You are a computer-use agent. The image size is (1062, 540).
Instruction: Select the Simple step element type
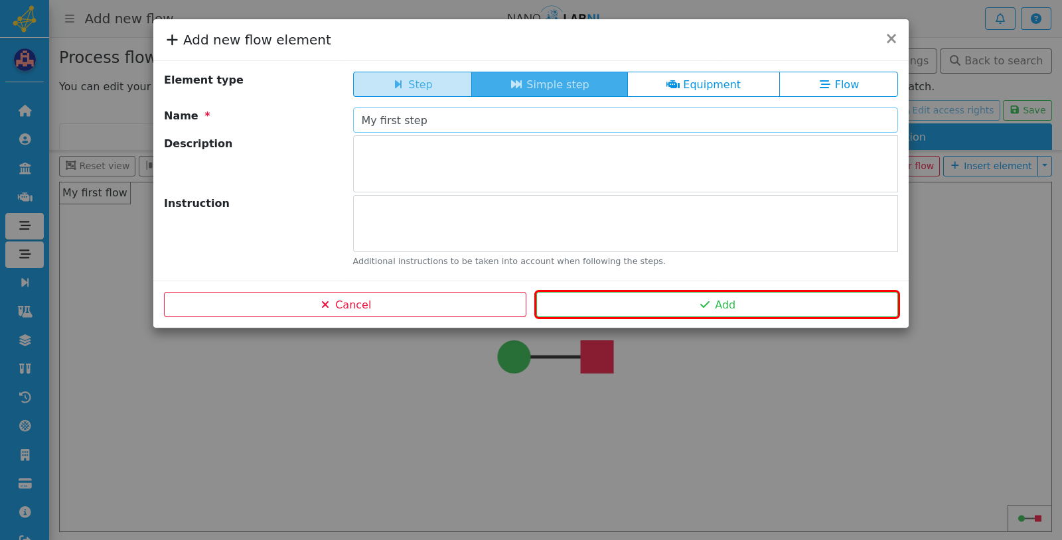[x=550, y=84]
